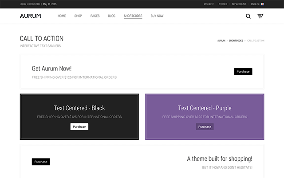Open the Stores link
This screenshot has width=284, height=178.
point(223,4)
